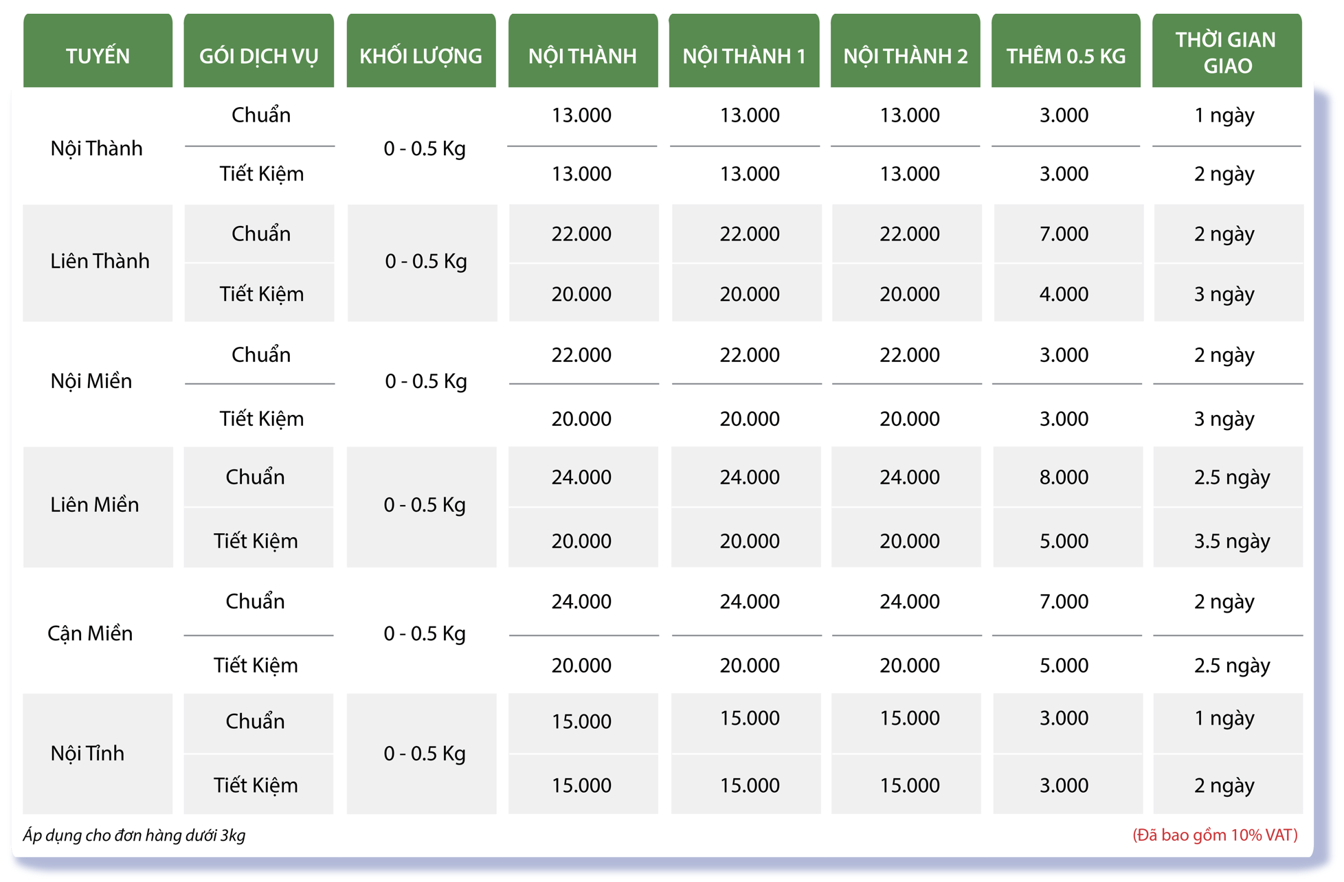Click 20.000 under Nội Thành 1 for Nội Miền
The height and width of the screenshot is (882, 1344).
point(750,419)
